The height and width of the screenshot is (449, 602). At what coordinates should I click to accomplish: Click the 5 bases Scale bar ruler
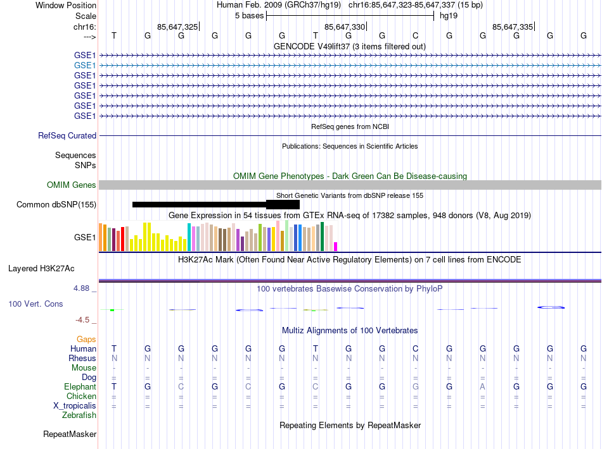pyautogui.click(x=350, y=15)
